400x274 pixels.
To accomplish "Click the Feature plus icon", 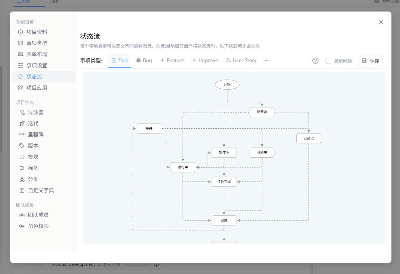I will click(x=162, y=60).
